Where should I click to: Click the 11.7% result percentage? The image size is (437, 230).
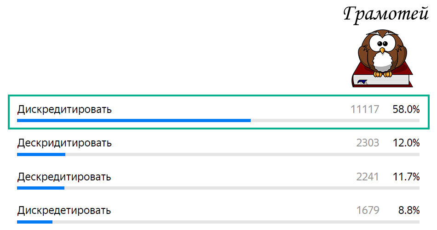(406, 177)
